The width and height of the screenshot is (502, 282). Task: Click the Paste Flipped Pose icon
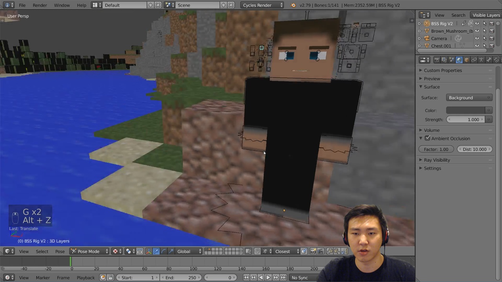344,251
